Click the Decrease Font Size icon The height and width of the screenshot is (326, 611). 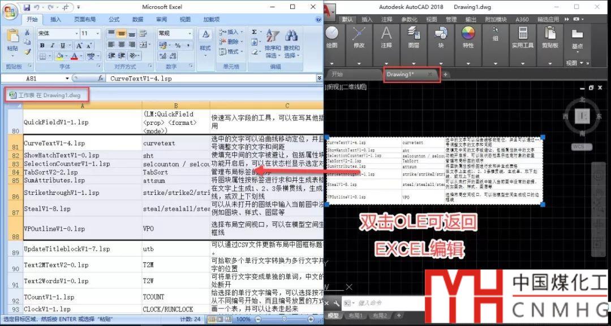click(x=88, y=46)
